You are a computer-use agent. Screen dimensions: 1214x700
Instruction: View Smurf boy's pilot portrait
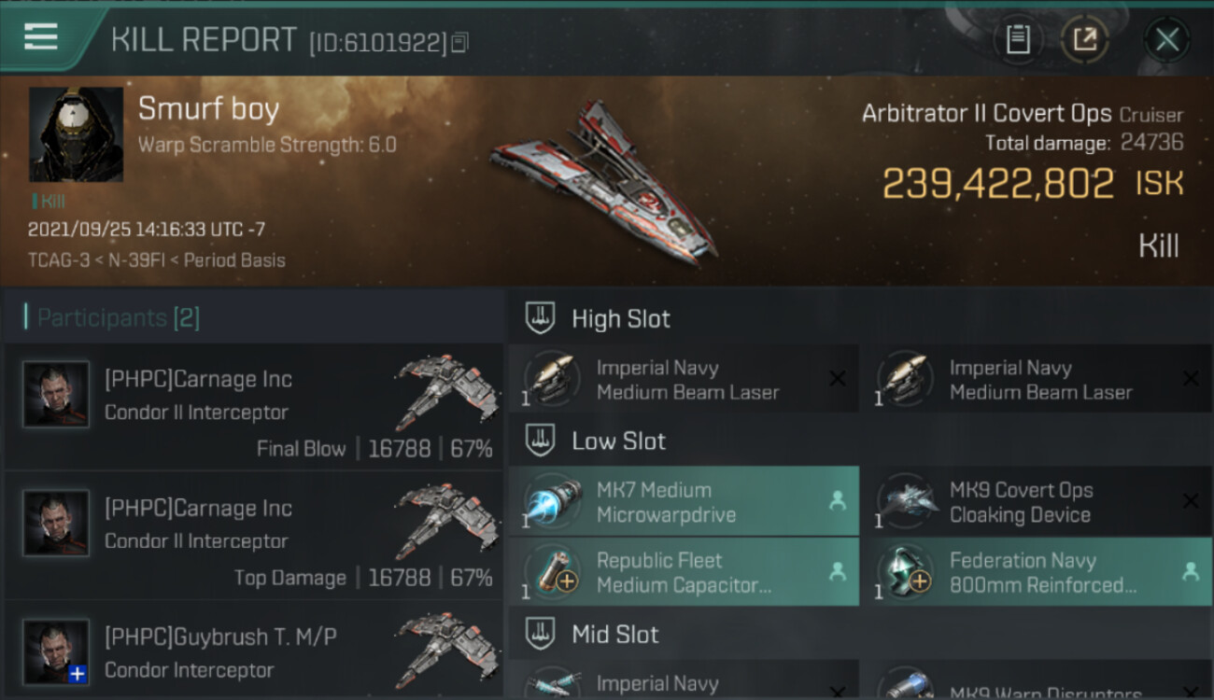pos(76,134)
